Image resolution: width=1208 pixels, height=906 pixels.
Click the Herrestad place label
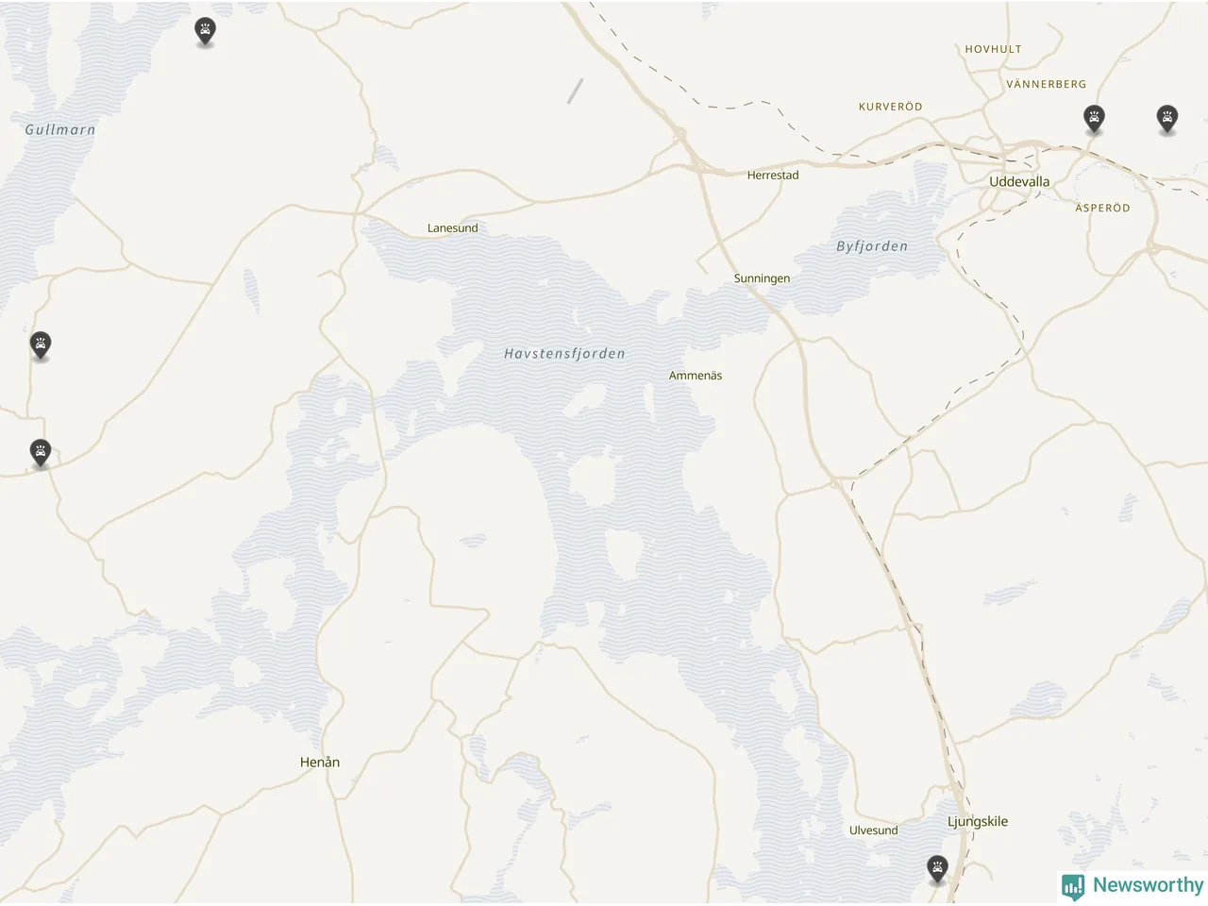pos(773,176)
